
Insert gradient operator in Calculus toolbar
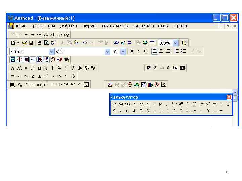click(x=93, y=68)
